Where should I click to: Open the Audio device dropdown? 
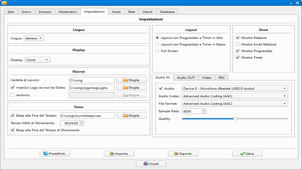235,88
